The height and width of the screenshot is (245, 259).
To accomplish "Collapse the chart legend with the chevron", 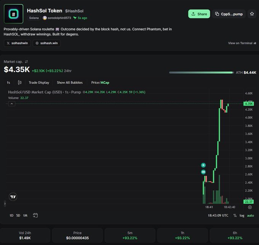I will 12,104.
